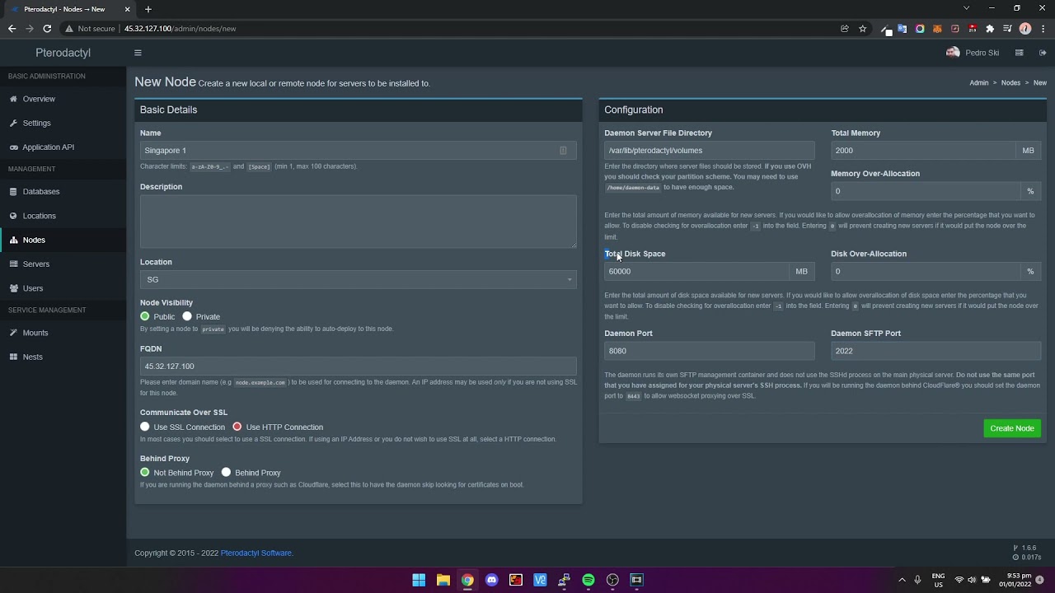
Task: Open the Application API sidebar item
Action: tap(63, 147)
